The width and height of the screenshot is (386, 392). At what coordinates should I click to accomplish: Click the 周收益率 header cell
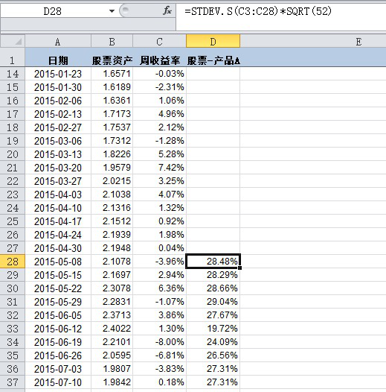[160, 60]
